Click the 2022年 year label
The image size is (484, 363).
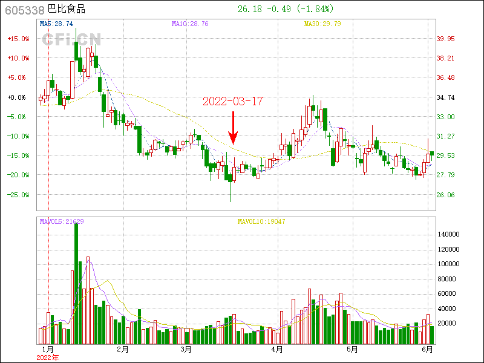point(48,358)
